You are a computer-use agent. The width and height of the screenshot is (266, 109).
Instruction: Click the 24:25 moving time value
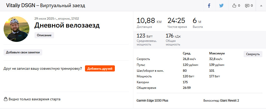click(176, 21)
